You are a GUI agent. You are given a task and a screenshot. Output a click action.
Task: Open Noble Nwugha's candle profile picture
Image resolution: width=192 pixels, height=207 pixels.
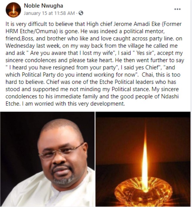tap(13, 10)
